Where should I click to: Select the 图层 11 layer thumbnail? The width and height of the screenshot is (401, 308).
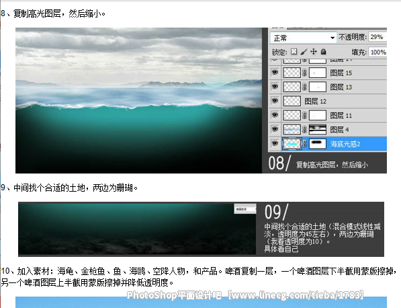click(x=292, y=115)
